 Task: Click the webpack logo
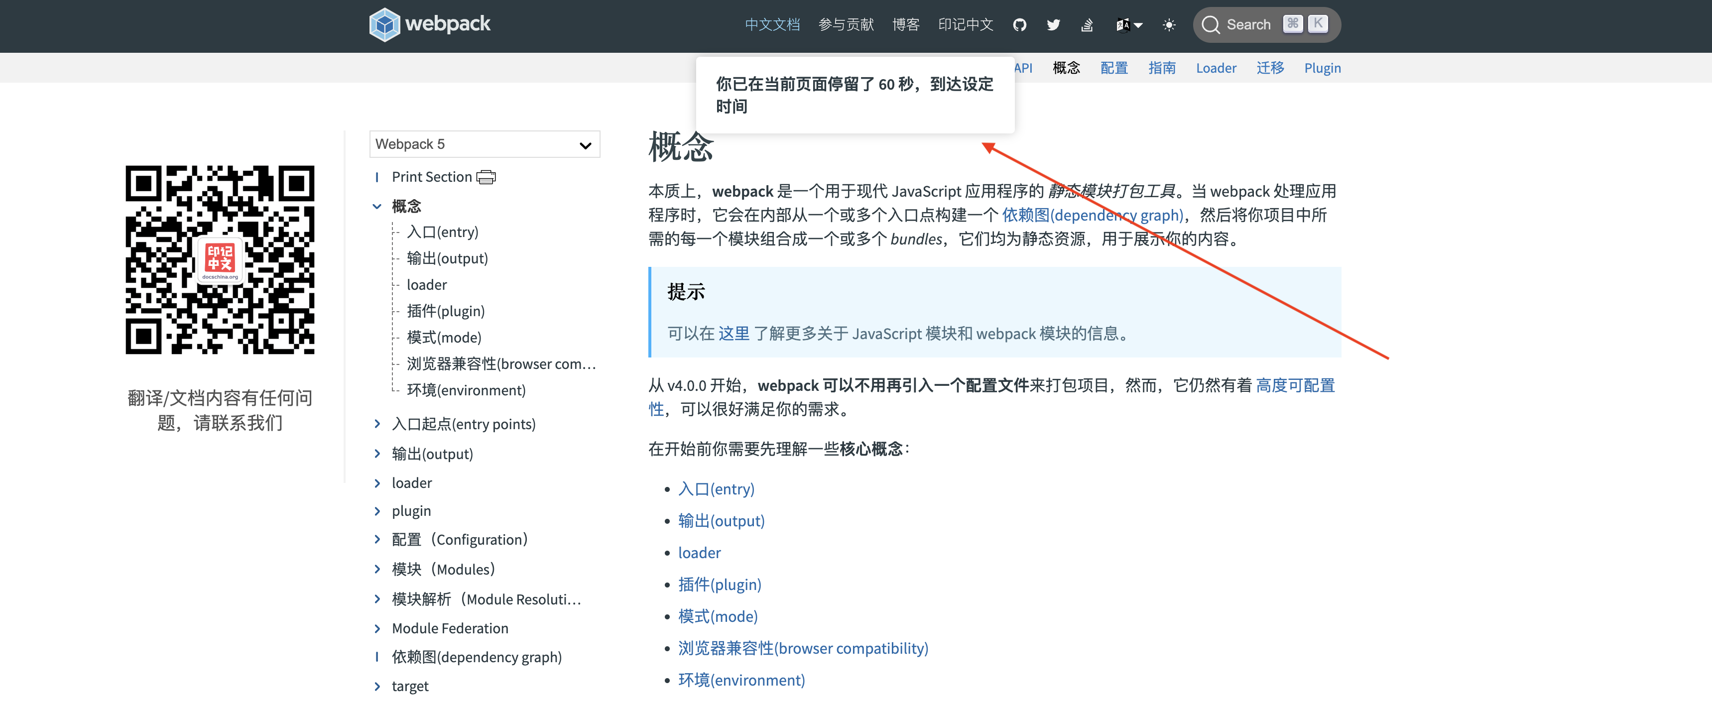click(430, 24)
